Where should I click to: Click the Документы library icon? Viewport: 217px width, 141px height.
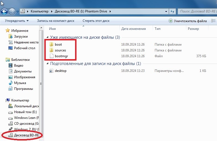click(x=11, y=71)
